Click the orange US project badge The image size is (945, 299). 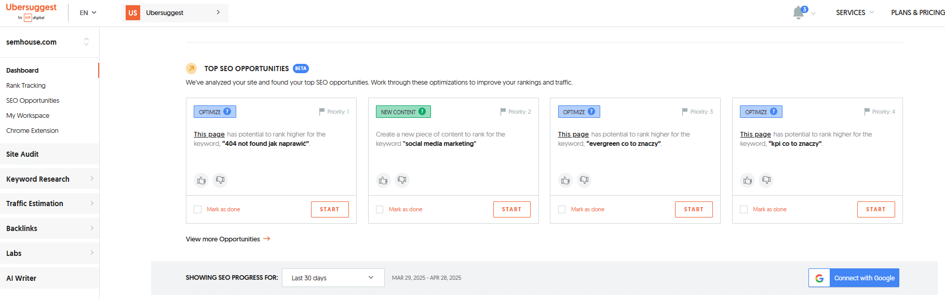pos(133,12)
